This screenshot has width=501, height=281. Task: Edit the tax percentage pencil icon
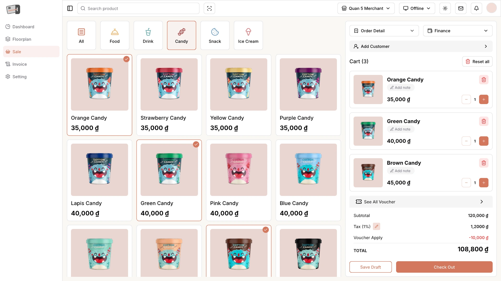coord(377,226)
